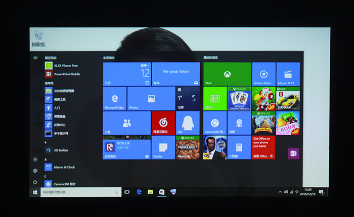Launch the QQ penguin tile
This screenshot has width=354, height=217.
click(x=187, y=123)
